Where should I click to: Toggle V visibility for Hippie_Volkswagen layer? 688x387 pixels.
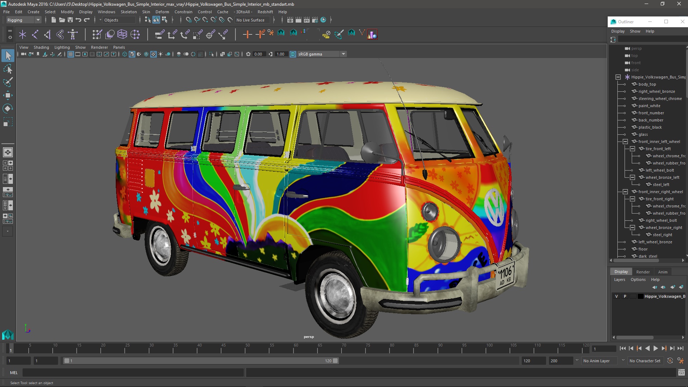click(x=616, y=296)
